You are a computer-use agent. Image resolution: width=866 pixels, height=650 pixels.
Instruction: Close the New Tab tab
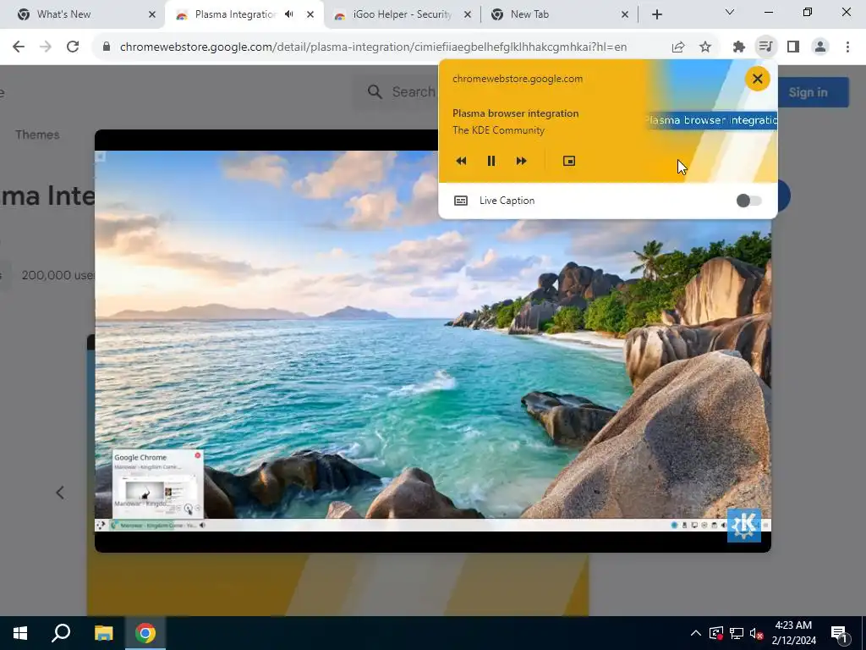pos(625,14)
